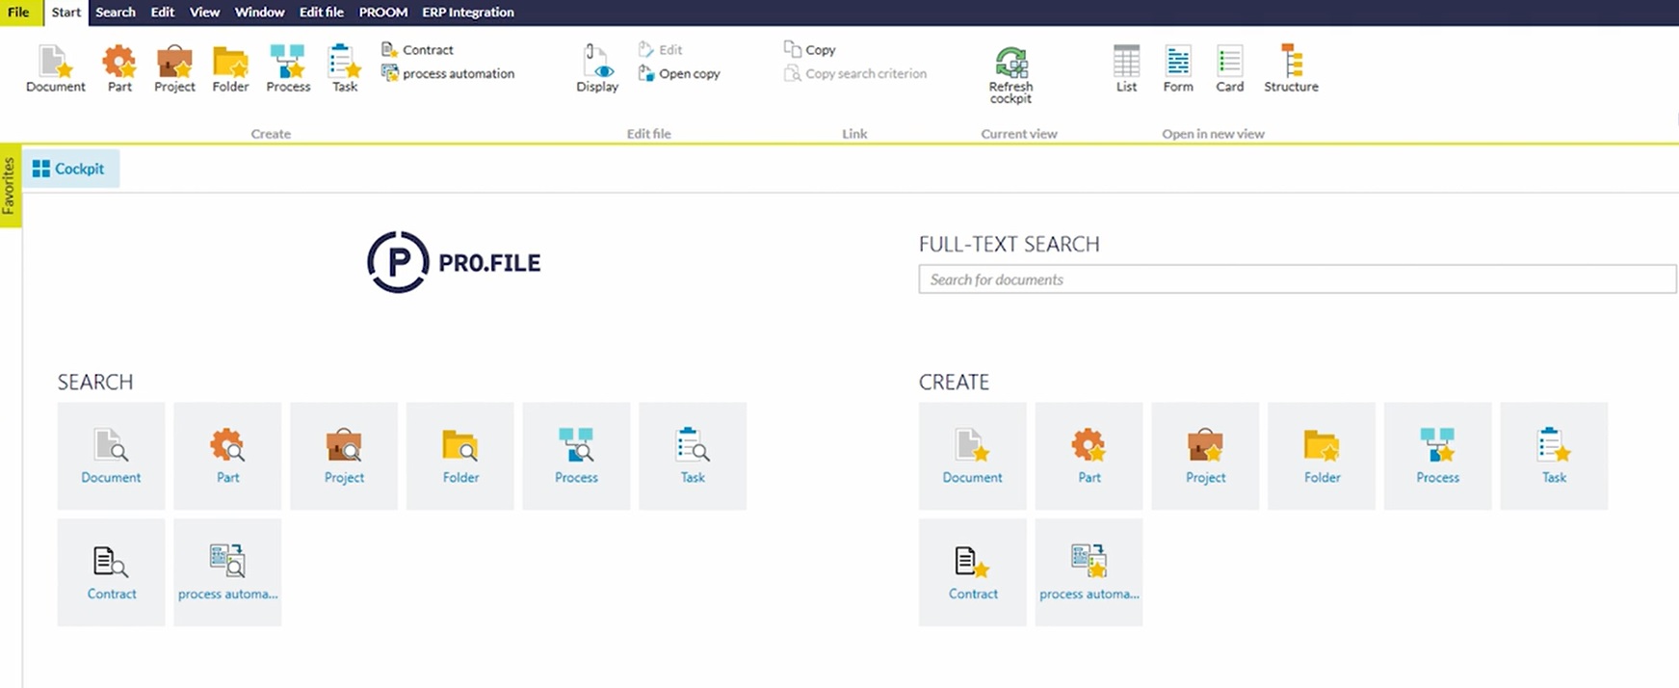This screenshot has height=688, width=1679.
Task: Click the Search Process tile
Action: coord(576,456)
